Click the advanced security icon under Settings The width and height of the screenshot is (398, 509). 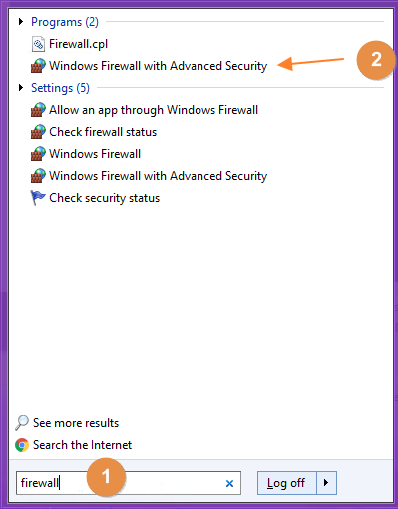(38, 176)
